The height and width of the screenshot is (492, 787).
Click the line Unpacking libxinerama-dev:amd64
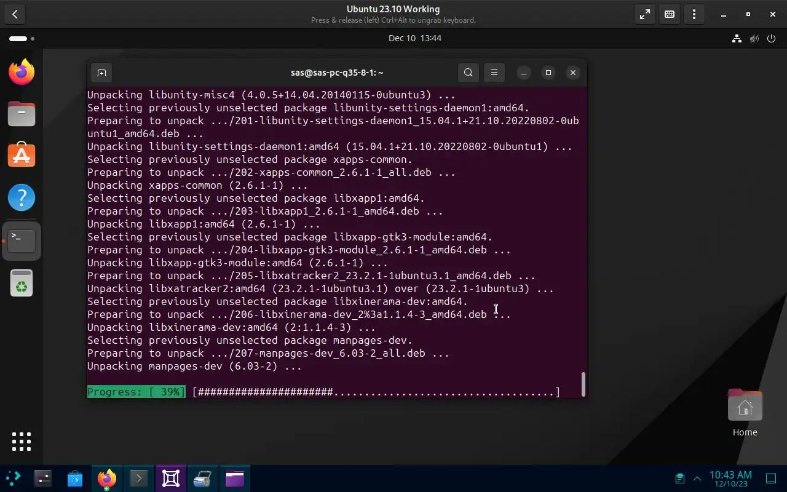pos(231,328)
